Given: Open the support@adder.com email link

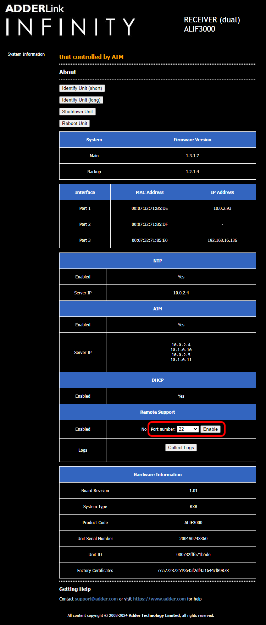Looking at the screenshot, I should coord(96,599).
